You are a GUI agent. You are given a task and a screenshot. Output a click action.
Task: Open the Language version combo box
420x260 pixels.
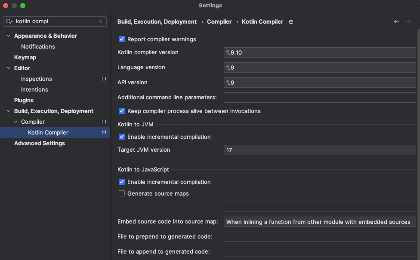coord(320,67)
